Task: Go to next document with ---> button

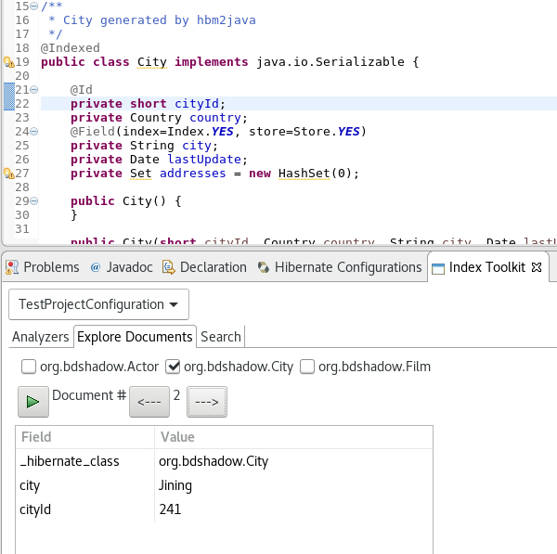Action: [x=207, y=403]
